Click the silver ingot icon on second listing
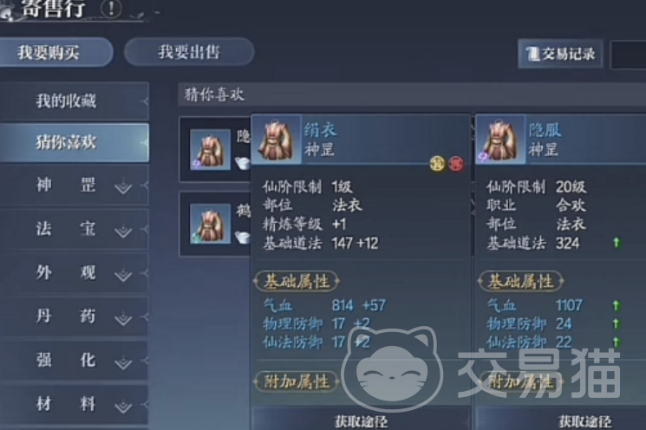The height and width of the screenshot is (430, 646). pos(243,238)
